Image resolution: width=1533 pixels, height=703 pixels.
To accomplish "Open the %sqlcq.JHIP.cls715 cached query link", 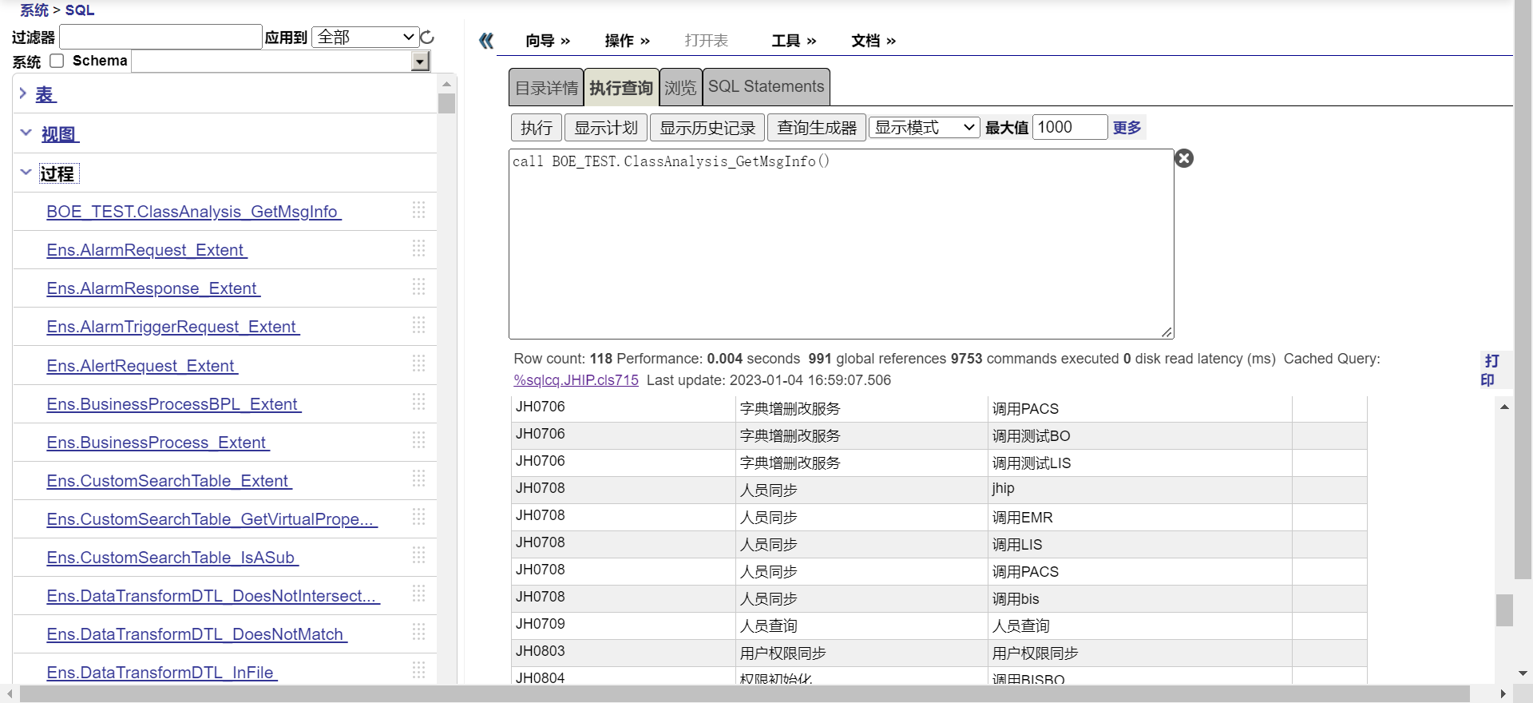I will (x=576, y=380).
